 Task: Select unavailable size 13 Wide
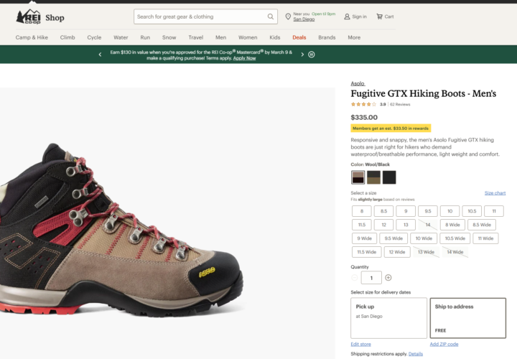(426, 252)
